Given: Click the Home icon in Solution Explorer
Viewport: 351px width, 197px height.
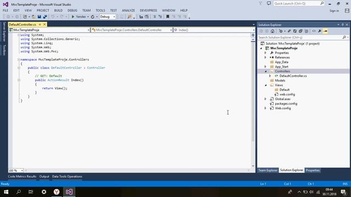Looking at the screenshot, I should pyautogui.click(x=273, y=31).
